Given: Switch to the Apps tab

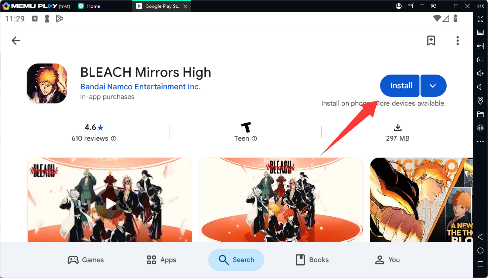Looking at the screenshot, I should pyautogui.click(x=161, y=260).
